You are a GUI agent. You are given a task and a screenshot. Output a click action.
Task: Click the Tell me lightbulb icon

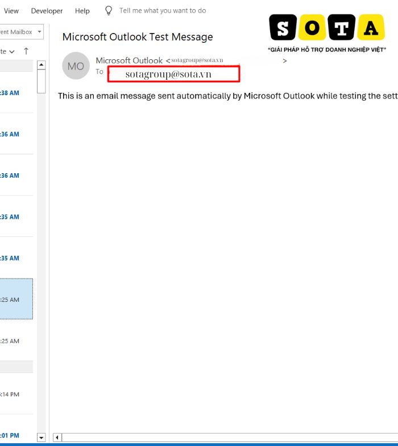pos(109,11)
